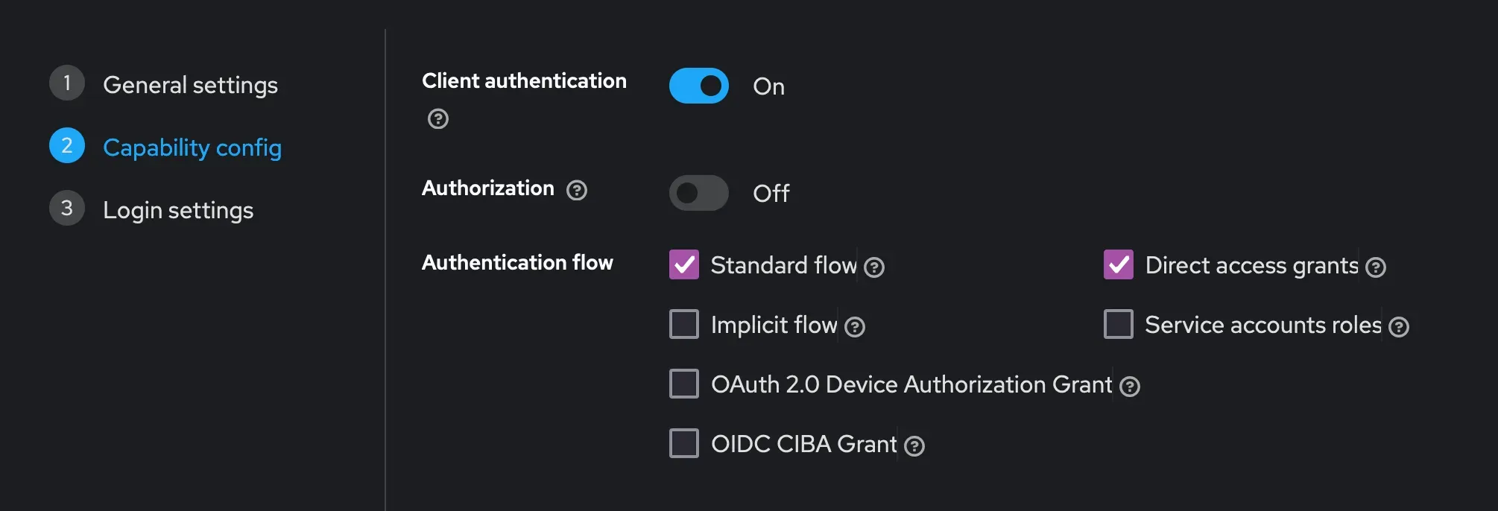Tick OAuth 2.0 Device Authorization Grant checkbox
The width and height of the screenshot is (1498, 511).
(x=684, y=384)
